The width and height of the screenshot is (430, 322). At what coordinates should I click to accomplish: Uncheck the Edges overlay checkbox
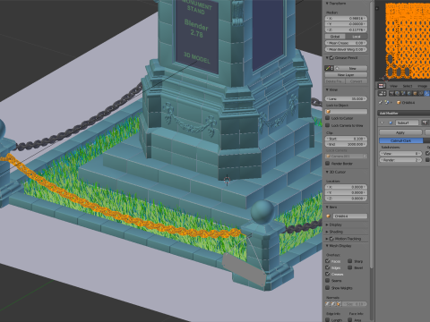pyautogui.click(x=328, y=267)
